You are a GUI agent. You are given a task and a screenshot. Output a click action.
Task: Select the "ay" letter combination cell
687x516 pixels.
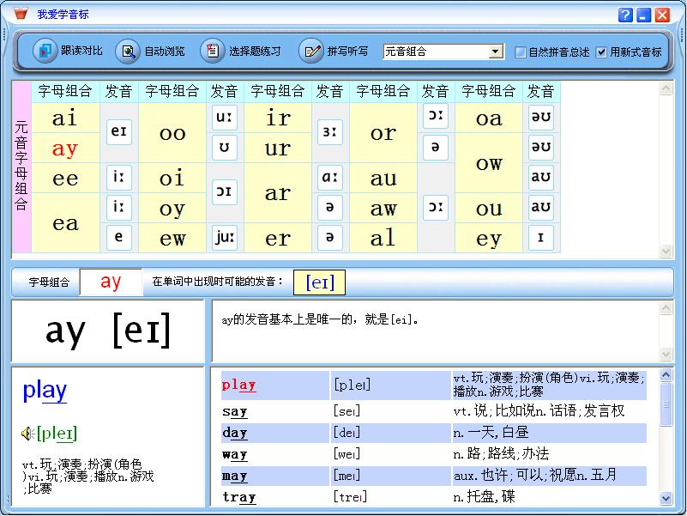tap(65, 149)
